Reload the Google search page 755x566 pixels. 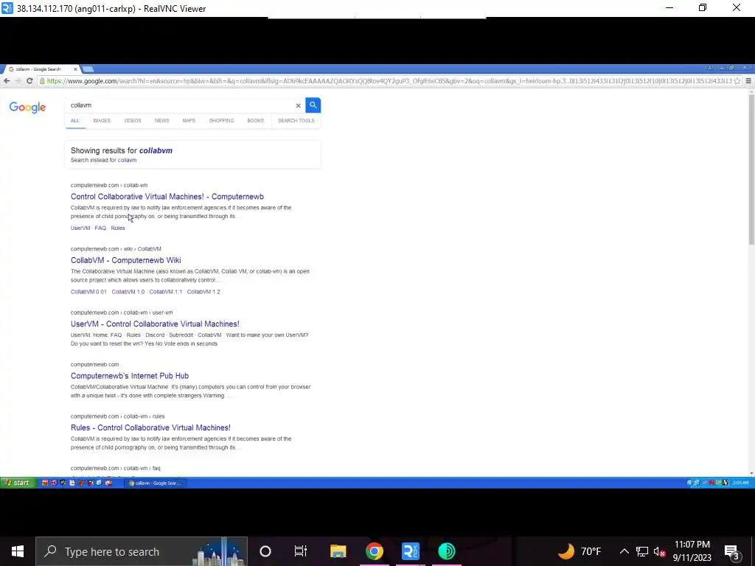tap(29, 81)
